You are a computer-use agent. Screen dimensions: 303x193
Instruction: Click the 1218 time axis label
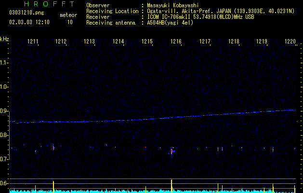pyautogui.click(x=234, y=41)
